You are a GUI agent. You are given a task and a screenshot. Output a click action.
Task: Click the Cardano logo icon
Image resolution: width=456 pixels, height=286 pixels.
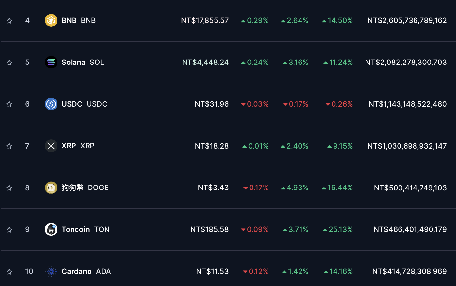(51, 271)
